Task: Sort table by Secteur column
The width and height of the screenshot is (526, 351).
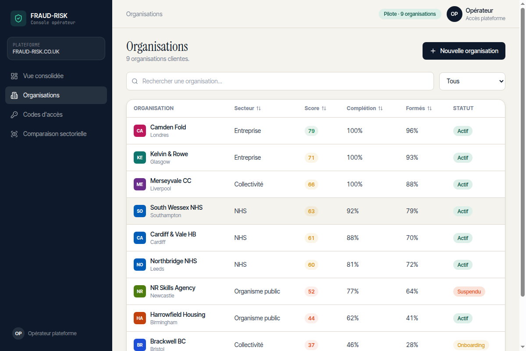Action: [248, 108]
